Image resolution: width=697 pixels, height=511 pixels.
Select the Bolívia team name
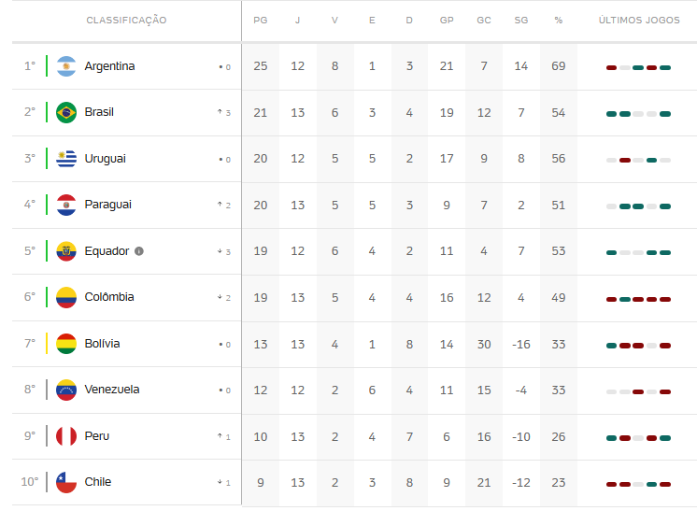[102, 344]
